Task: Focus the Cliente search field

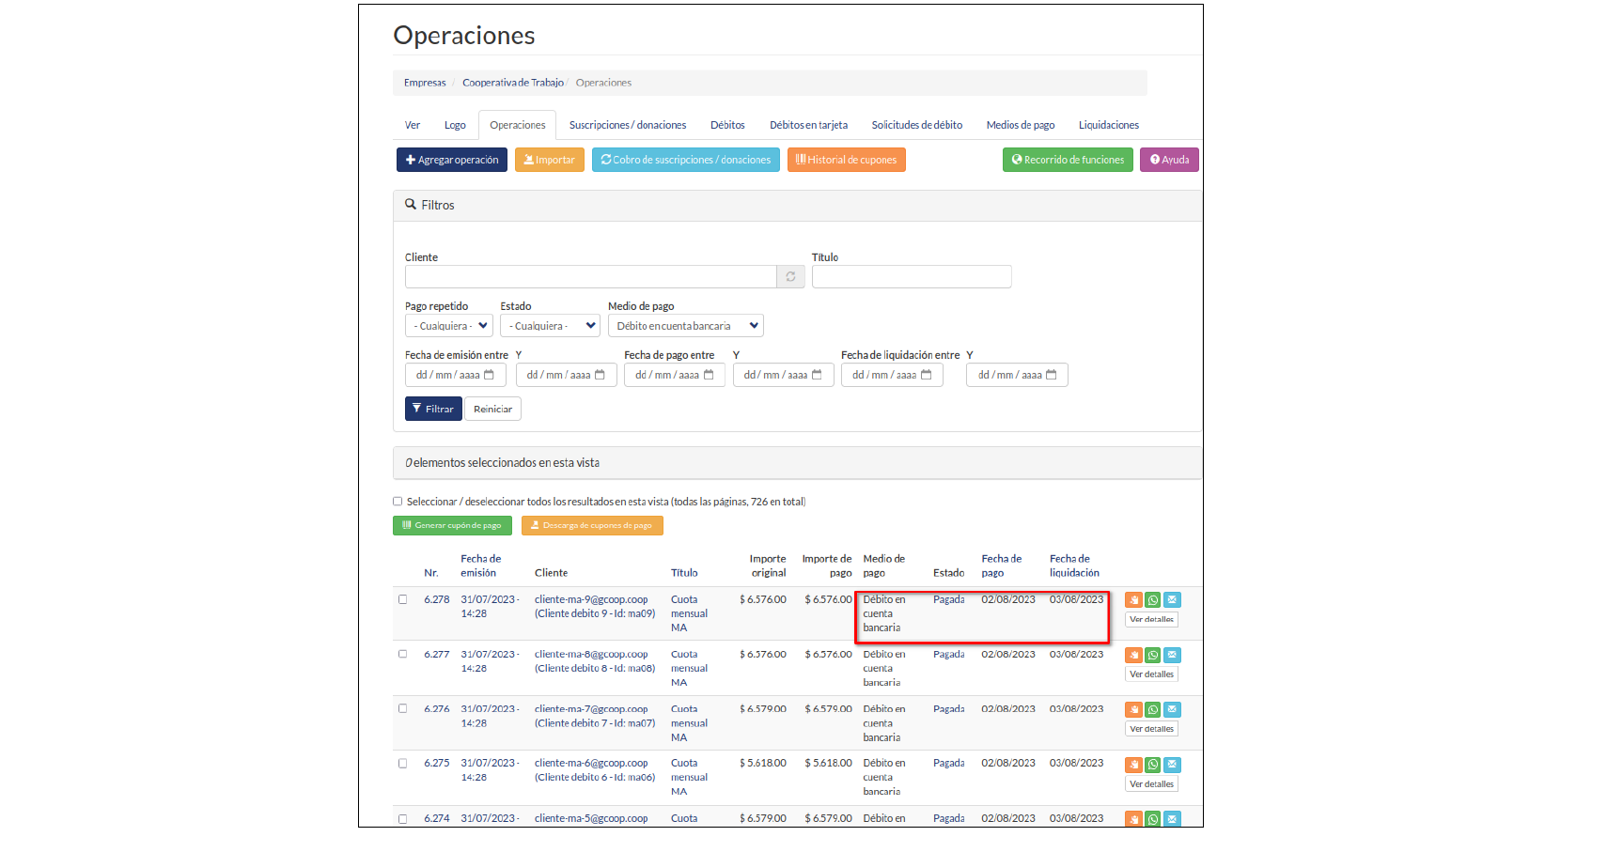Action: (x=590, y=276)
